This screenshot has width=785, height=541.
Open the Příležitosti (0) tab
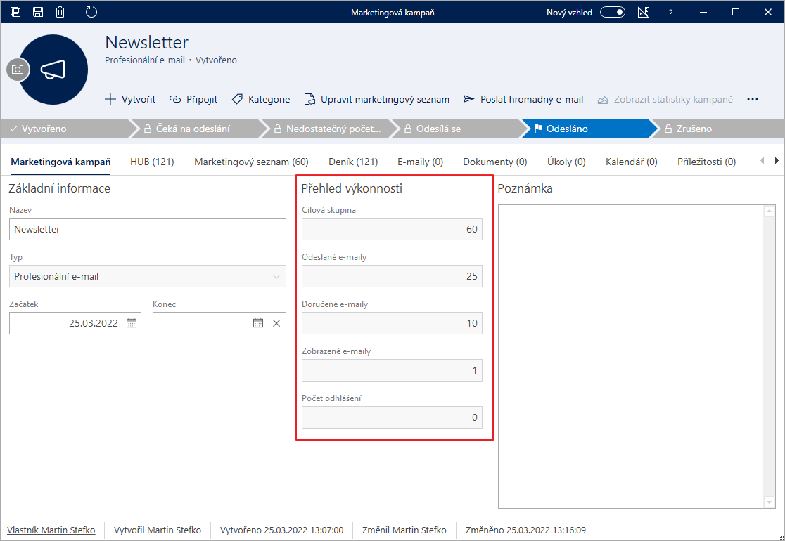[x=706, y=162]
